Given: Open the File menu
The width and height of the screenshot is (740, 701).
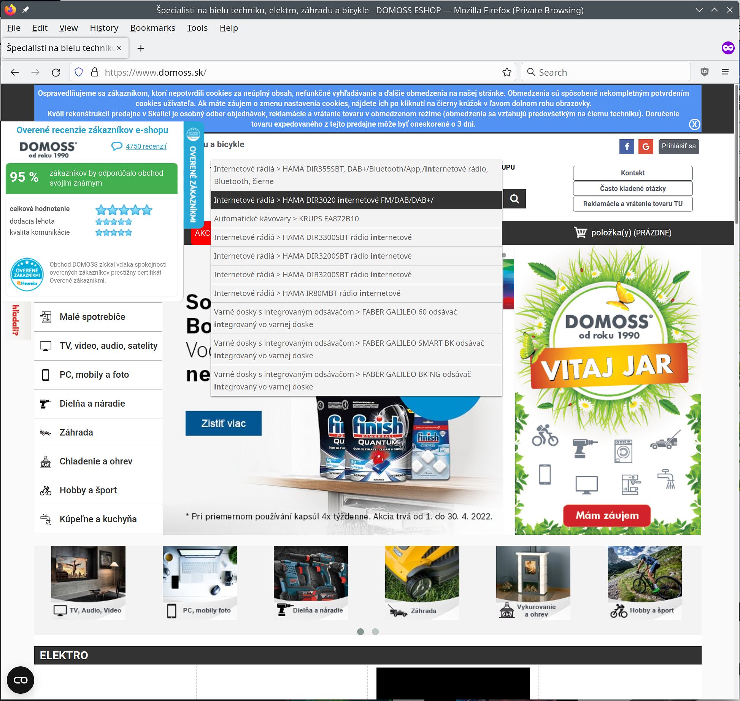Looking at the screenshot, I should pos(14,28).
